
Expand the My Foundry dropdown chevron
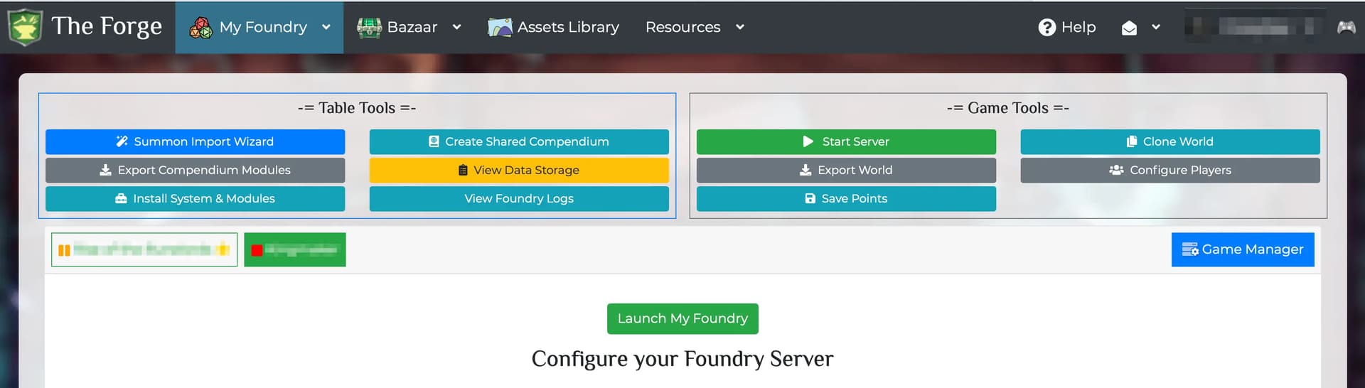point(326,27)
